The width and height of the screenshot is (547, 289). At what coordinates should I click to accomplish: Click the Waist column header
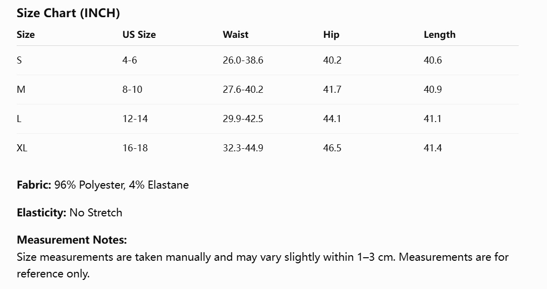[x=236, y=34]
